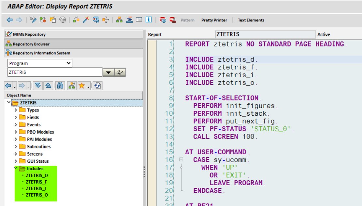
Task: Open the MIME Repository panel
Action: (74, 34)
